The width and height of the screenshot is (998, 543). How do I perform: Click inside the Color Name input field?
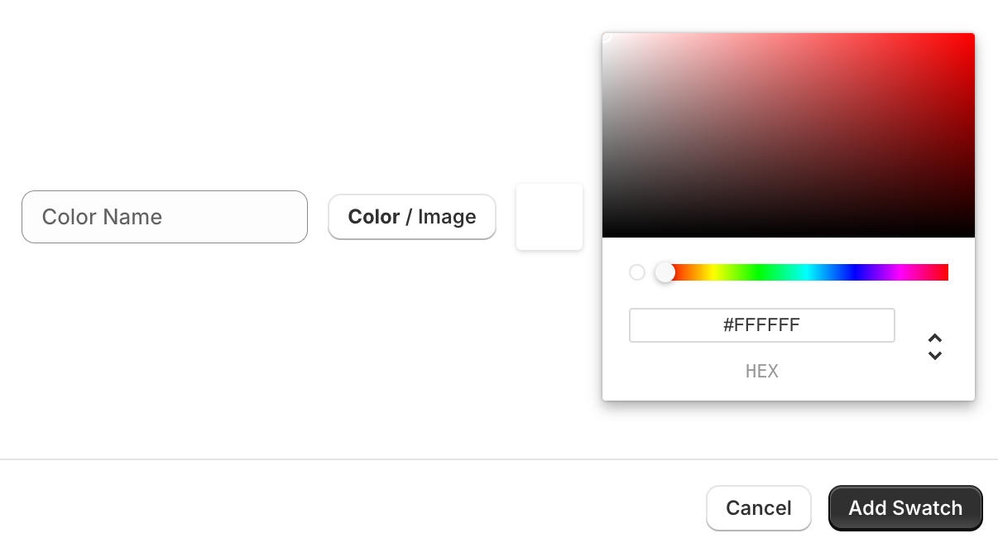coord(165,216)
